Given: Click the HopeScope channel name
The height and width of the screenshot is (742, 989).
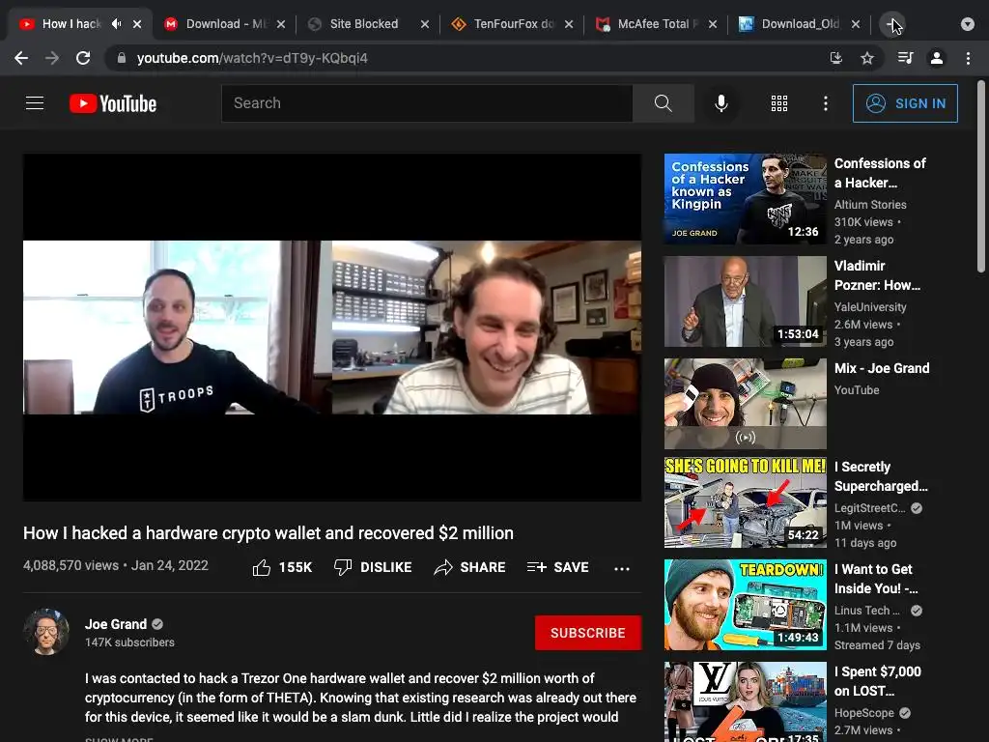Looking at the screenshot, I should (x=863, y=712).
